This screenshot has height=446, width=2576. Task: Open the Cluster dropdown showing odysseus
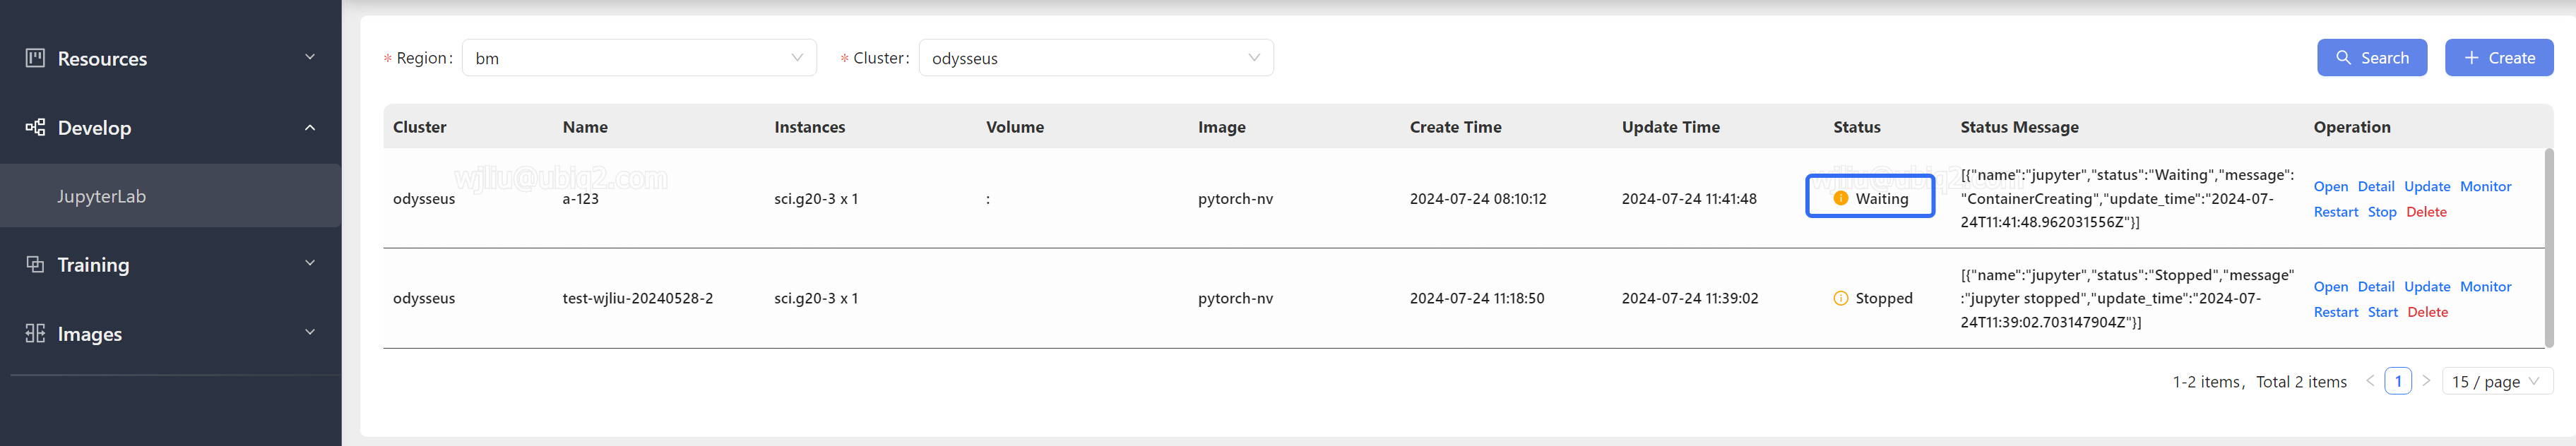coord(1096,58)
